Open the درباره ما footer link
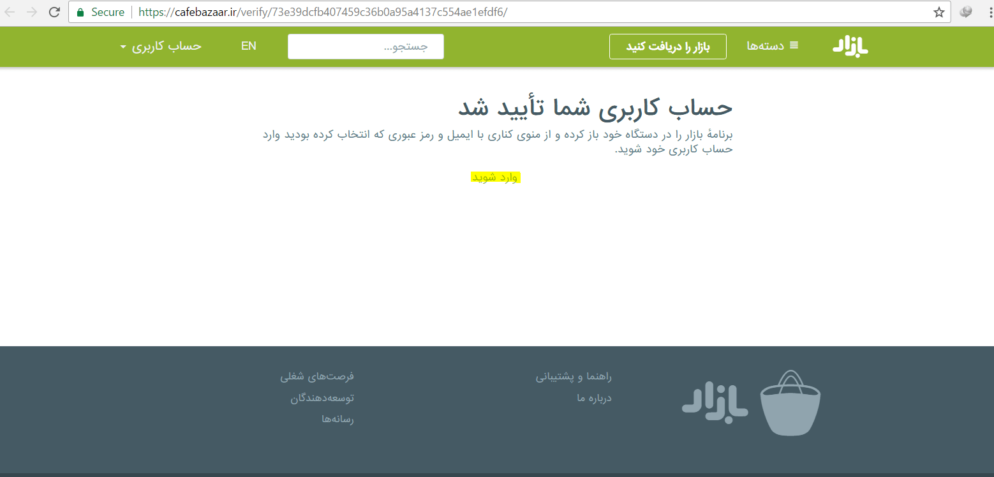This screenshot has height=477, width=994. [x=594, y=398]
